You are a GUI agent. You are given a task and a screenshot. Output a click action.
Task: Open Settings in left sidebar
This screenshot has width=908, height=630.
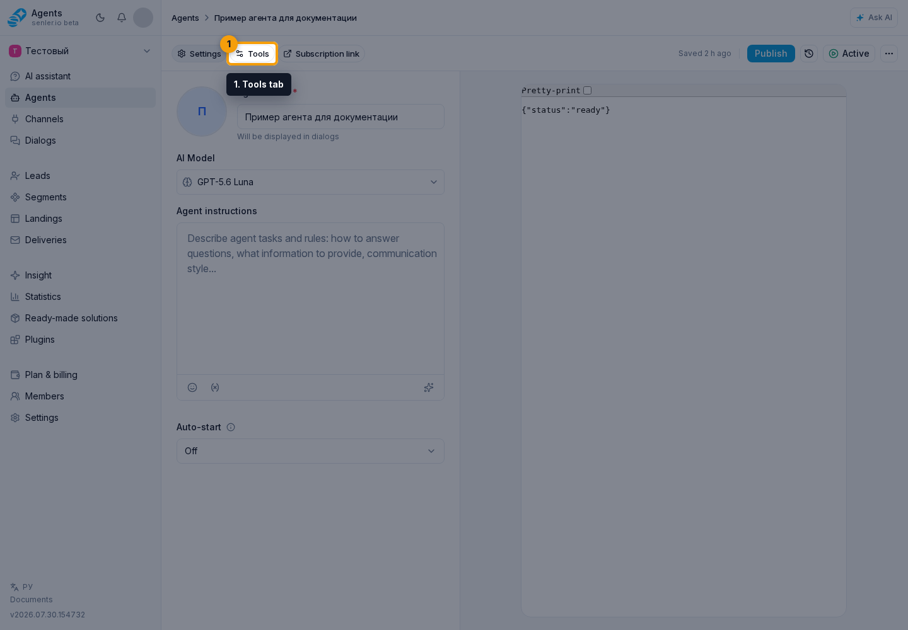coord(80,418)
